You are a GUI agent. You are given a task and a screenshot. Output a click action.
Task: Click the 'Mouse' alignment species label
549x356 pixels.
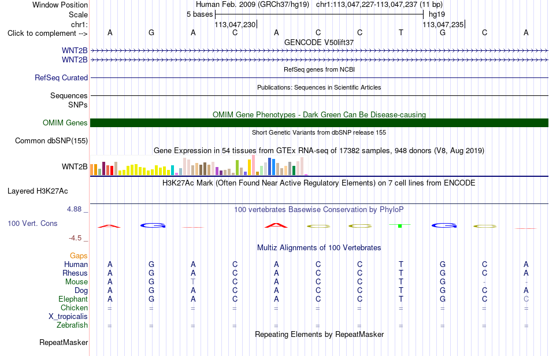coord(76,282)
